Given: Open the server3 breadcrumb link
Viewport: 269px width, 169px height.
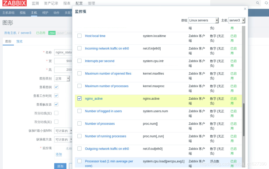Looking at the screenshot, I should point(26,33).
